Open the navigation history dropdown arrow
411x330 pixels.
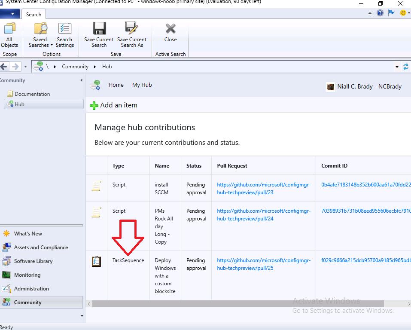25,67
